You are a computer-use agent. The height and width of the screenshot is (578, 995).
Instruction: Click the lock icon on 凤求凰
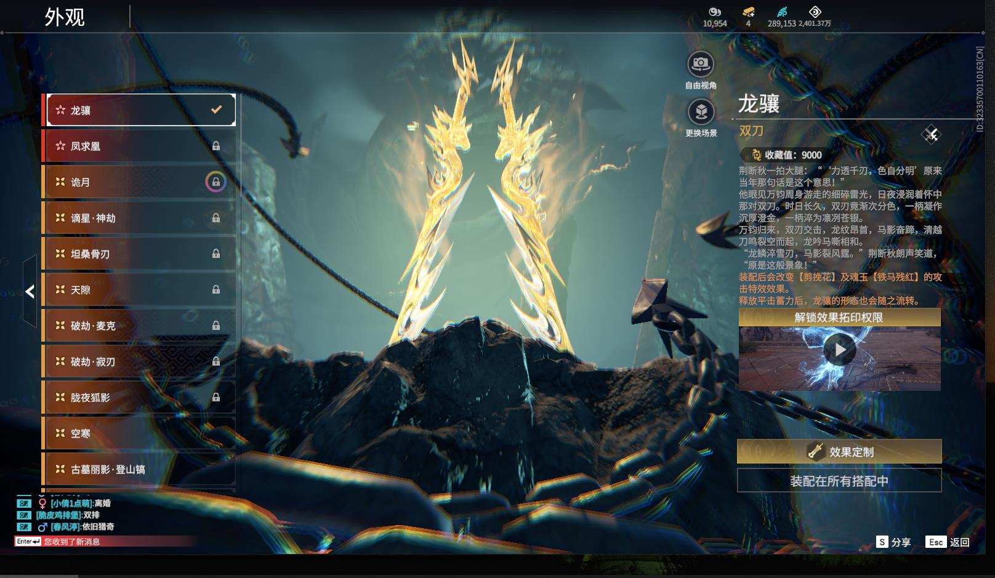(216, 146)
